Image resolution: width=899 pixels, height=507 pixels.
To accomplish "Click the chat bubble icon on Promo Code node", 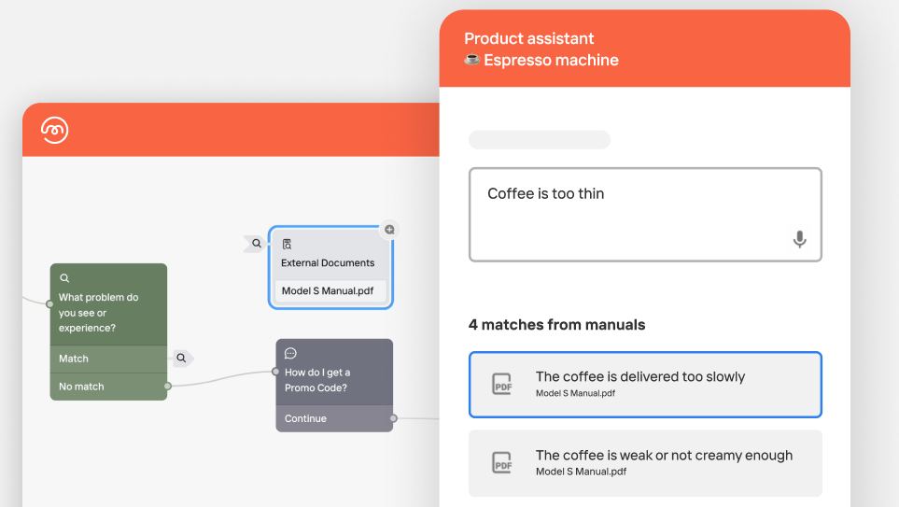I will [290, 353].
